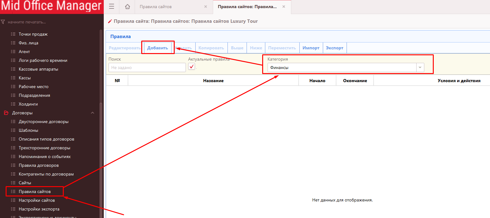Click the Импорт button
The width and height of the screenshot is (490, 218).
pyautogui.click(x=311, y=48)
